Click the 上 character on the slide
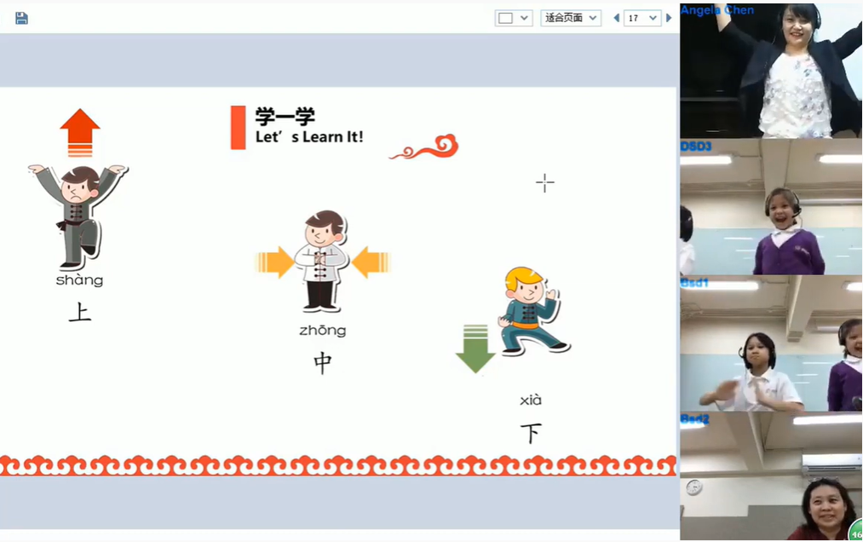 tap(80, 313)
